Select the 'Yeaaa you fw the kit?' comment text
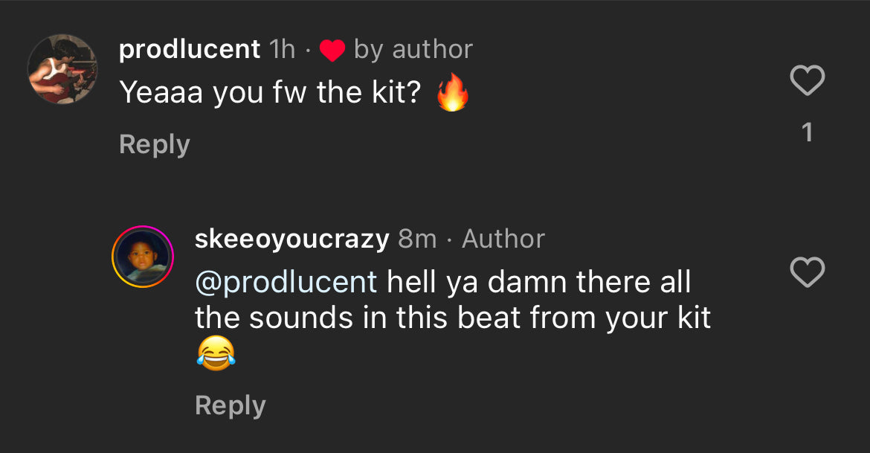 (270, 93)
